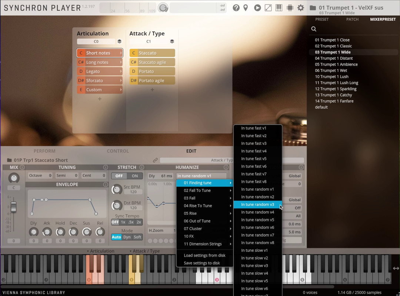The width and height of the screenshot is (400, 296).
Task: Click the keyboard horizontal zoom arrows icon
Action: pyautogui.click(x=396, y=268)
